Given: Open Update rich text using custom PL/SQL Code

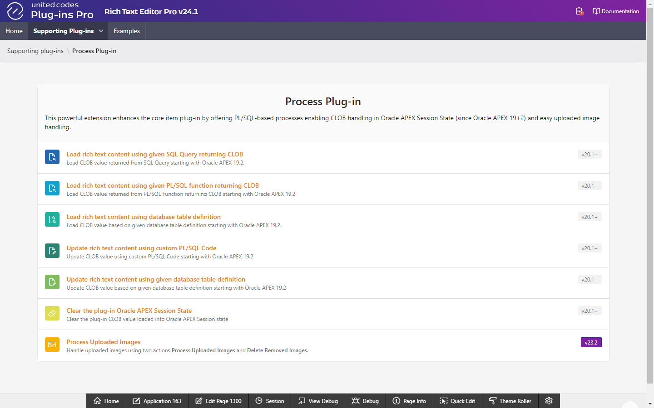Looking at the screenshot, I should [x=142, y=248].
